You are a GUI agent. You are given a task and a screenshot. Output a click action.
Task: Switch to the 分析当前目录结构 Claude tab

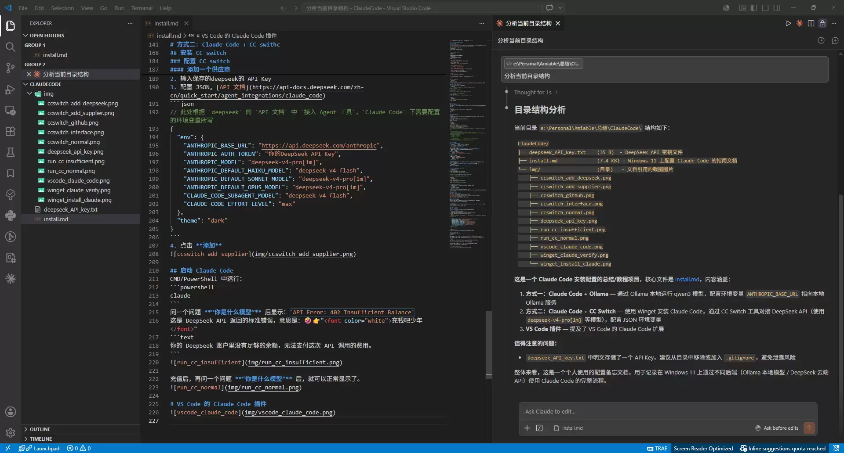coord(528,23)
